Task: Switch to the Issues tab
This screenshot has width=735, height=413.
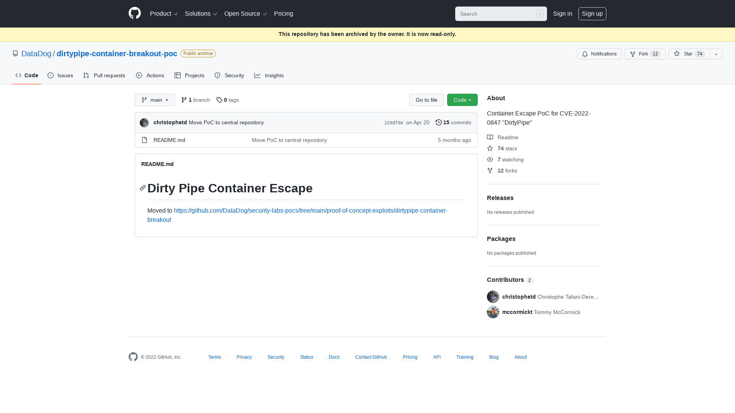Action: coord(60,75)
